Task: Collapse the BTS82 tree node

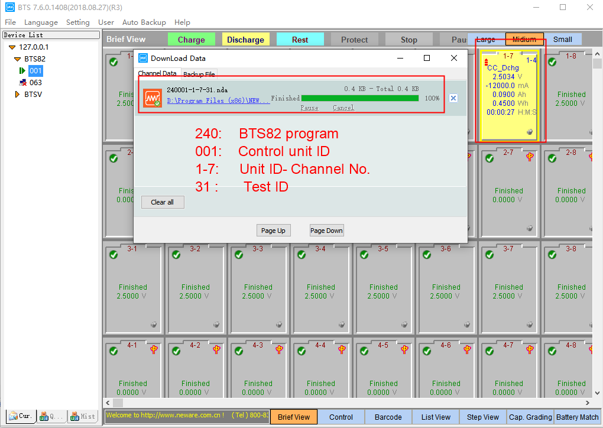Action: (17, 59)
